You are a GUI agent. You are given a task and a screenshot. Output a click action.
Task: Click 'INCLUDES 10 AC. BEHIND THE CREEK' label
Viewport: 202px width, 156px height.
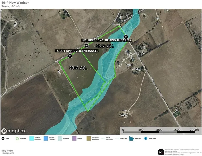point(106,40)
